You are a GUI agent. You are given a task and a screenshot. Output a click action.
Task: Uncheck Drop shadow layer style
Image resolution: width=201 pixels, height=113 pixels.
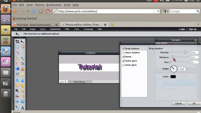pos(123,49)
